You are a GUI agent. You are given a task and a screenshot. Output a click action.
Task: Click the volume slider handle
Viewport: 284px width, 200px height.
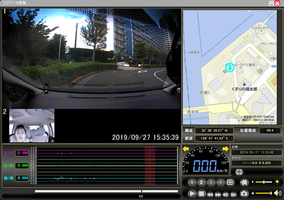(x=271, y=193)
